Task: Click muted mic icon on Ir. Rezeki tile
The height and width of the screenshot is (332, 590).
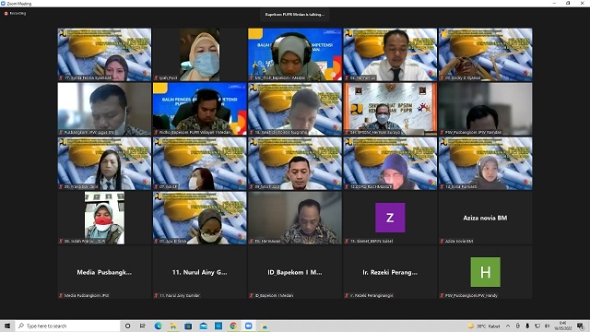Action: click(347, 295)
